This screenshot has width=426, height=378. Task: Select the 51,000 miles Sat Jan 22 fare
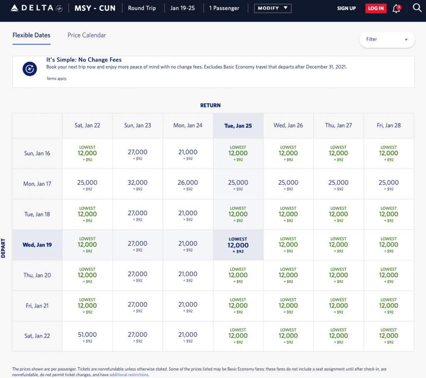click(x=87, y=336)
